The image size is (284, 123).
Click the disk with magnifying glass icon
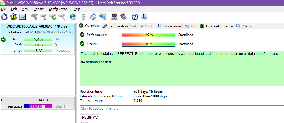coord(61,17)
